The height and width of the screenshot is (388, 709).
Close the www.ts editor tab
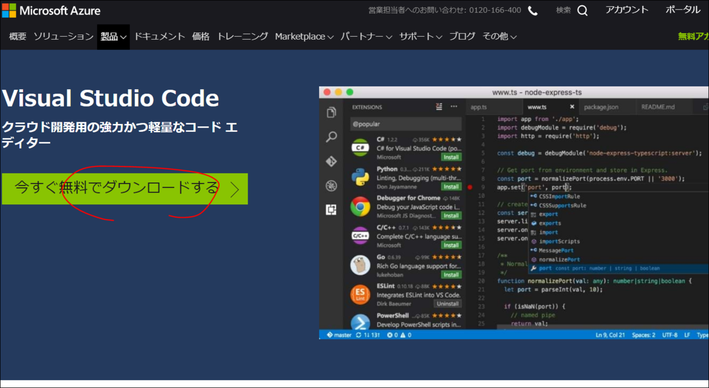[572, 107]
